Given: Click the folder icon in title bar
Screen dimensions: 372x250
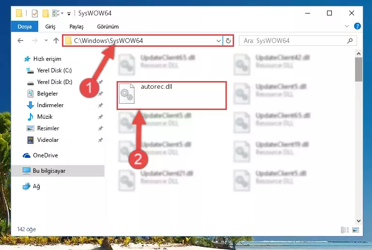Looking at the screenshot, I should [x=19, y=13].
